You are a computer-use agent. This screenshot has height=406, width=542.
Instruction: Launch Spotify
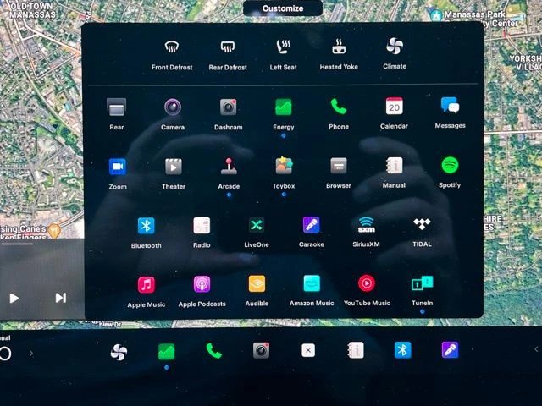(450, 173)
